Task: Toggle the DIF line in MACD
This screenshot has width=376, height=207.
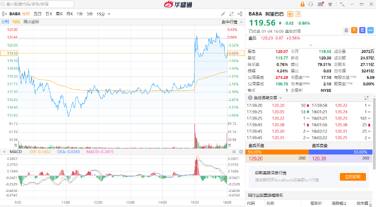Action: tap(40, 151)
